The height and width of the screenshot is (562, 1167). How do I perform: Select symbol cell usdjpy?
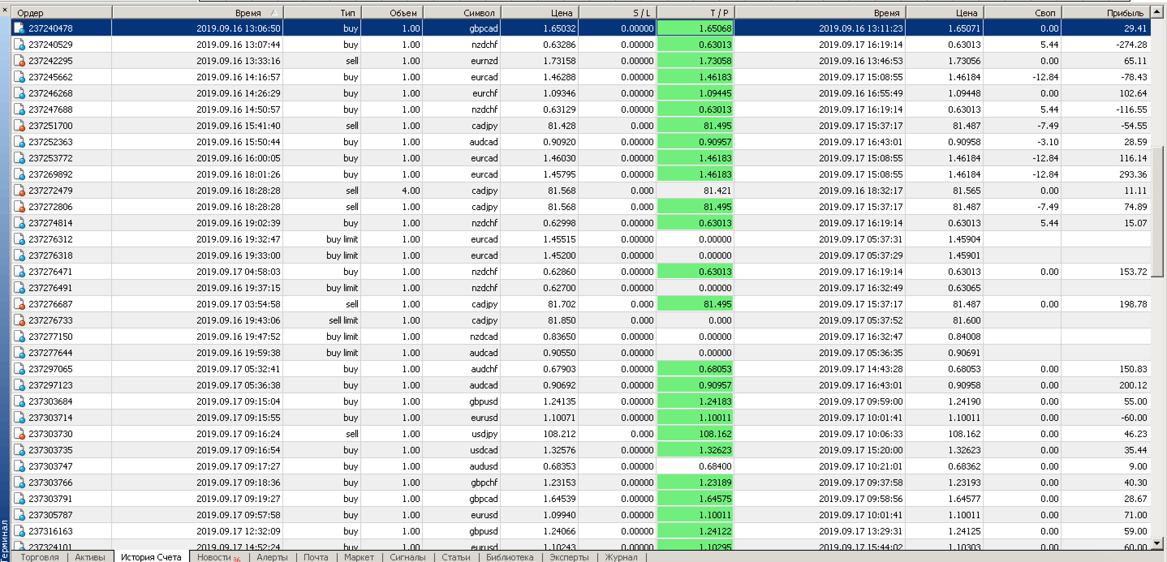[x=484, y=434]
